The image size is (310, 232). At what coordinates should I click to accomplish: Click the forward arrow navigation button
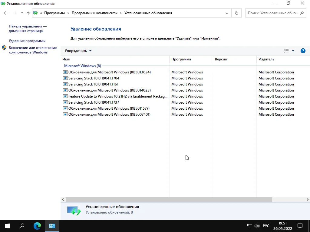[x=15, y=13]
